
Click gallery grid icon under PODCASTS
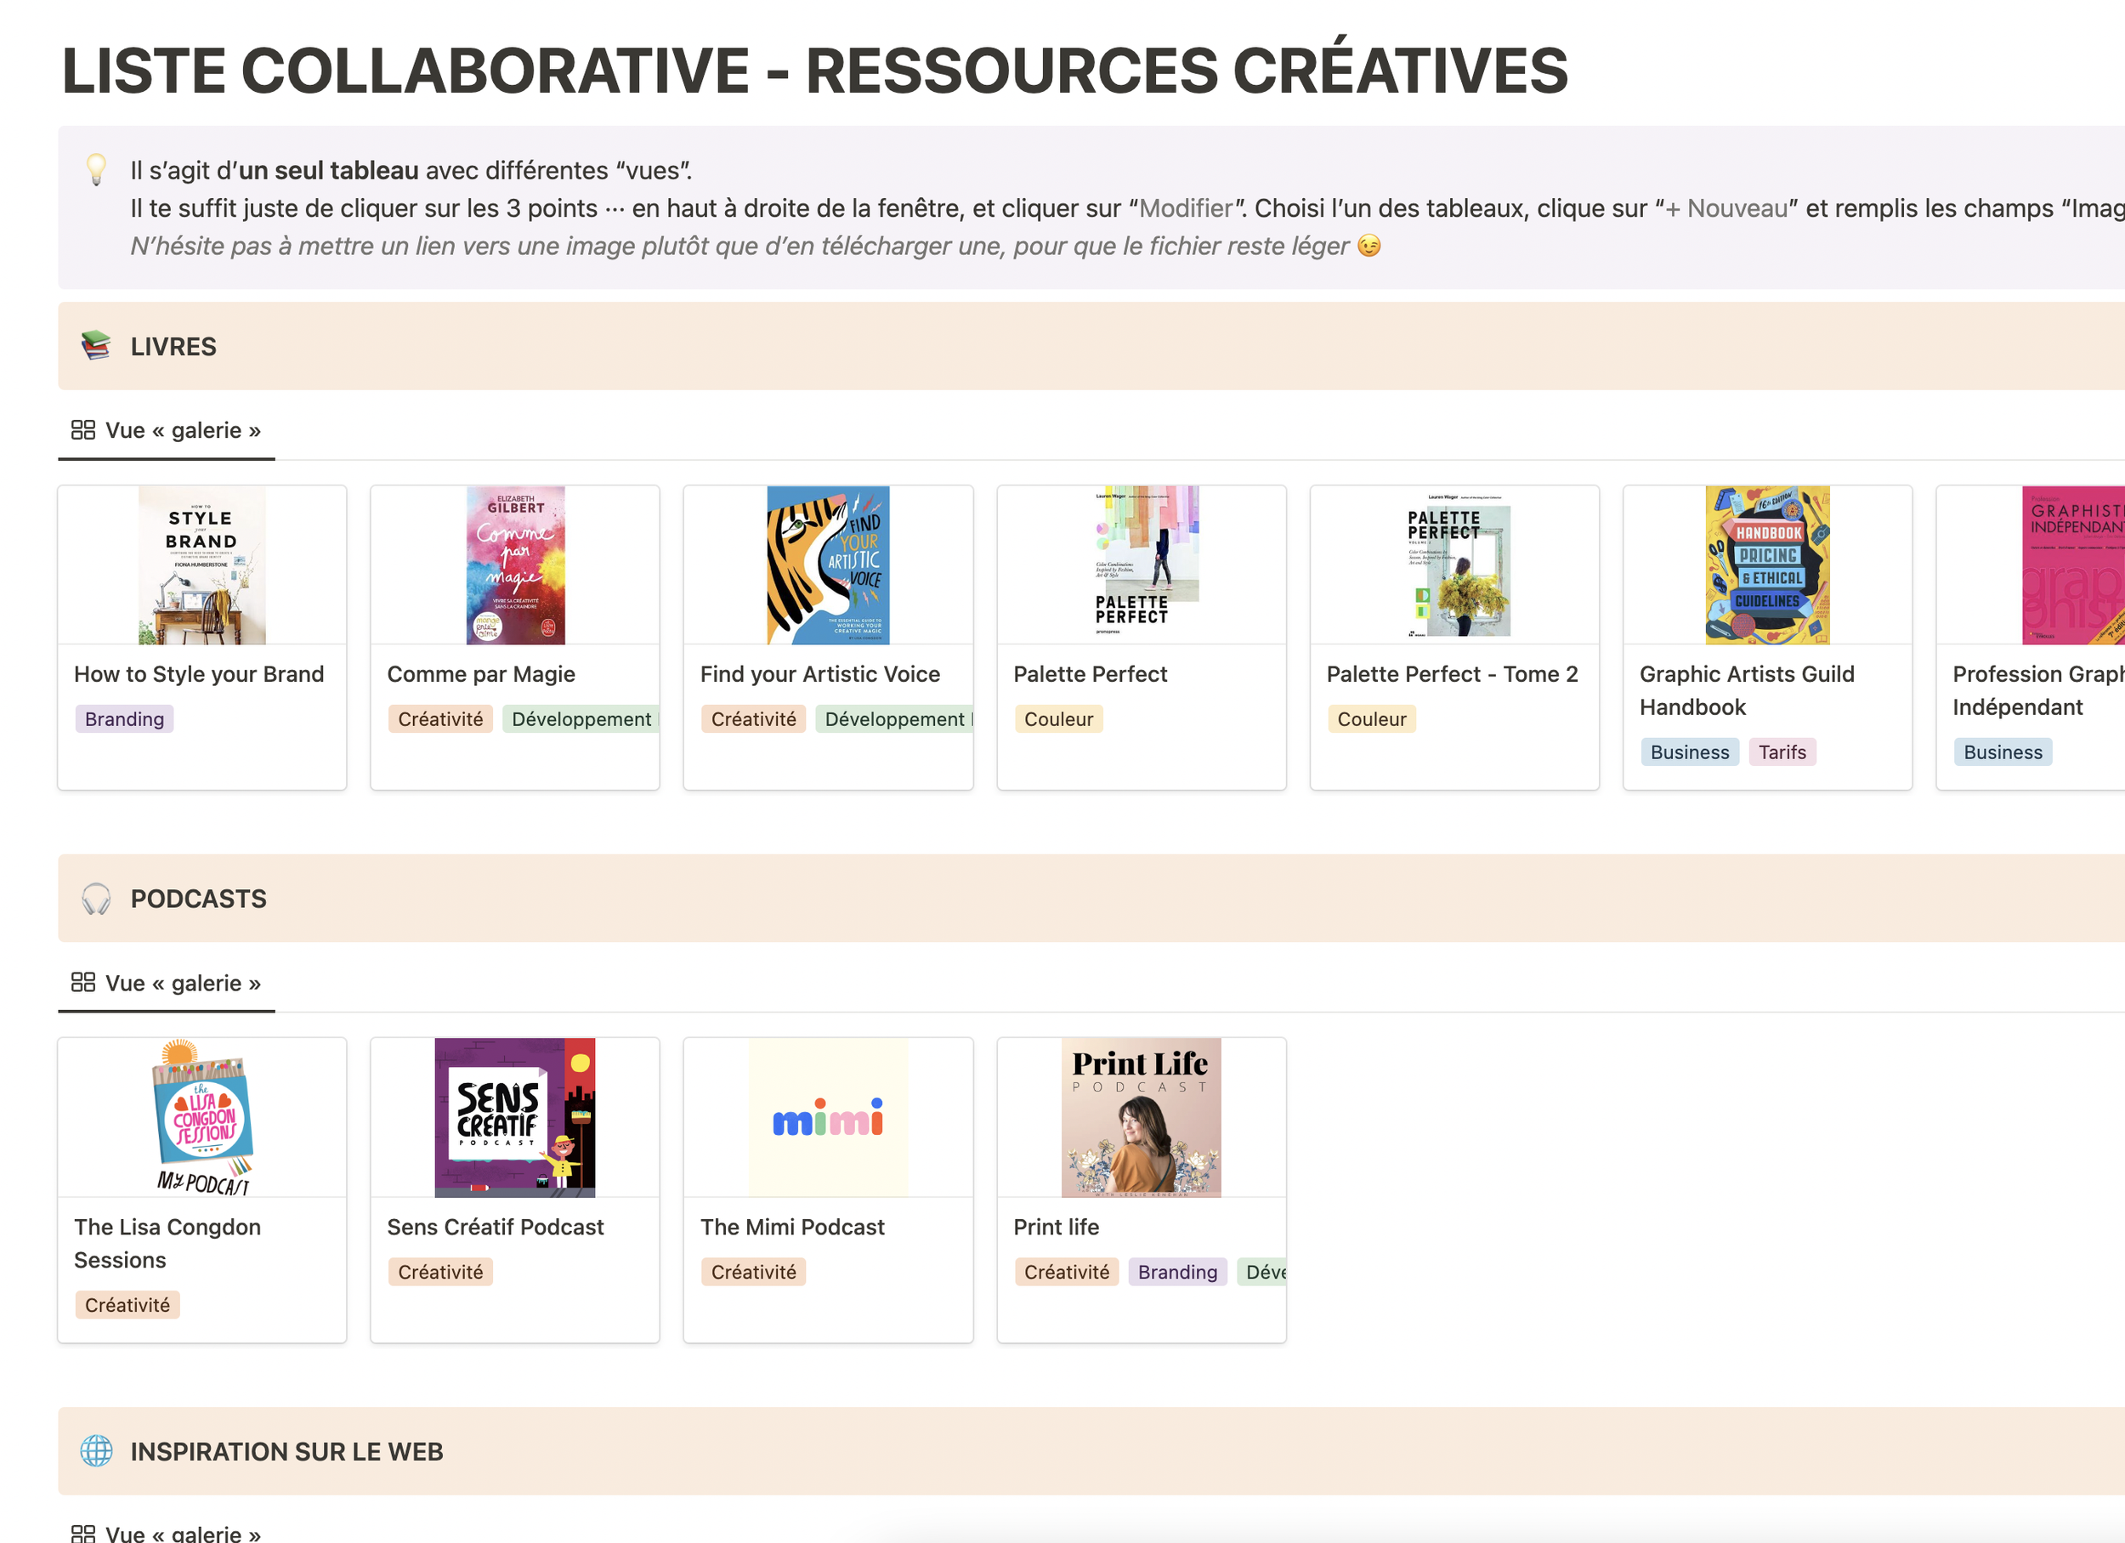[x=83, y=983]
